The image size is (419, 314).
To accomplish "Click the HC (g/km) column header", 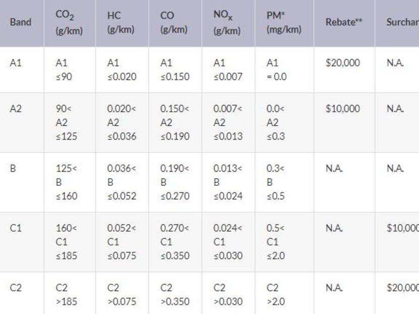I will pos(121,22).
